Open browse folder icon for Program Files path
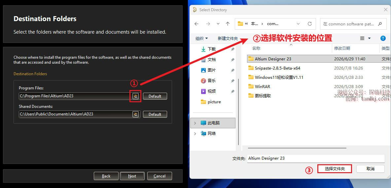This screenshot has height=188, width=391. click(135, 96)
